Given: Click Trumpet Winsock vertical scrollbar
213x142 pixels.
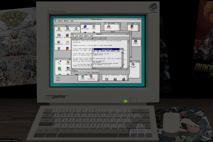Looking at the screenshot, I should 122,59.
